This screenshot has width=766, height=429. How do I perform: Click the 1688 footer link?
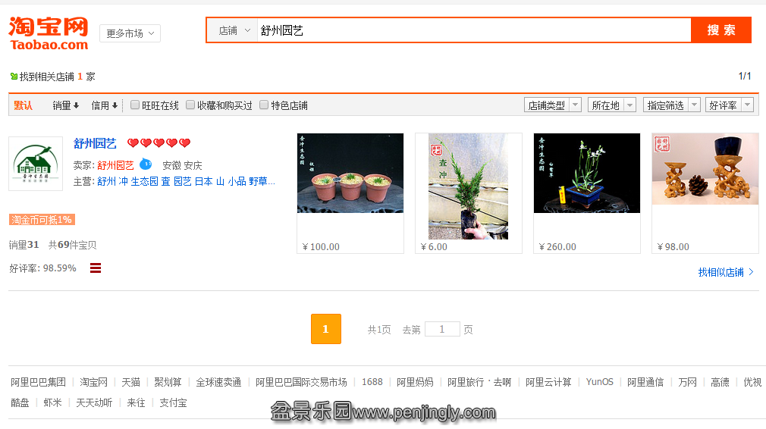pos(372,382)
